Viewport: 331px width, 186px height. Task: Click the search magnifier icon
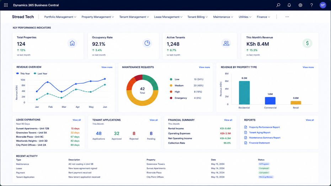(x=278, y=5)
